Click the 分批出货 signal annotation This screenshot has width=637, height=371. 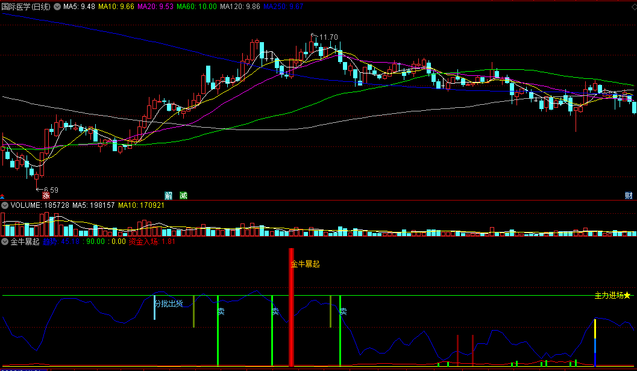169,304
